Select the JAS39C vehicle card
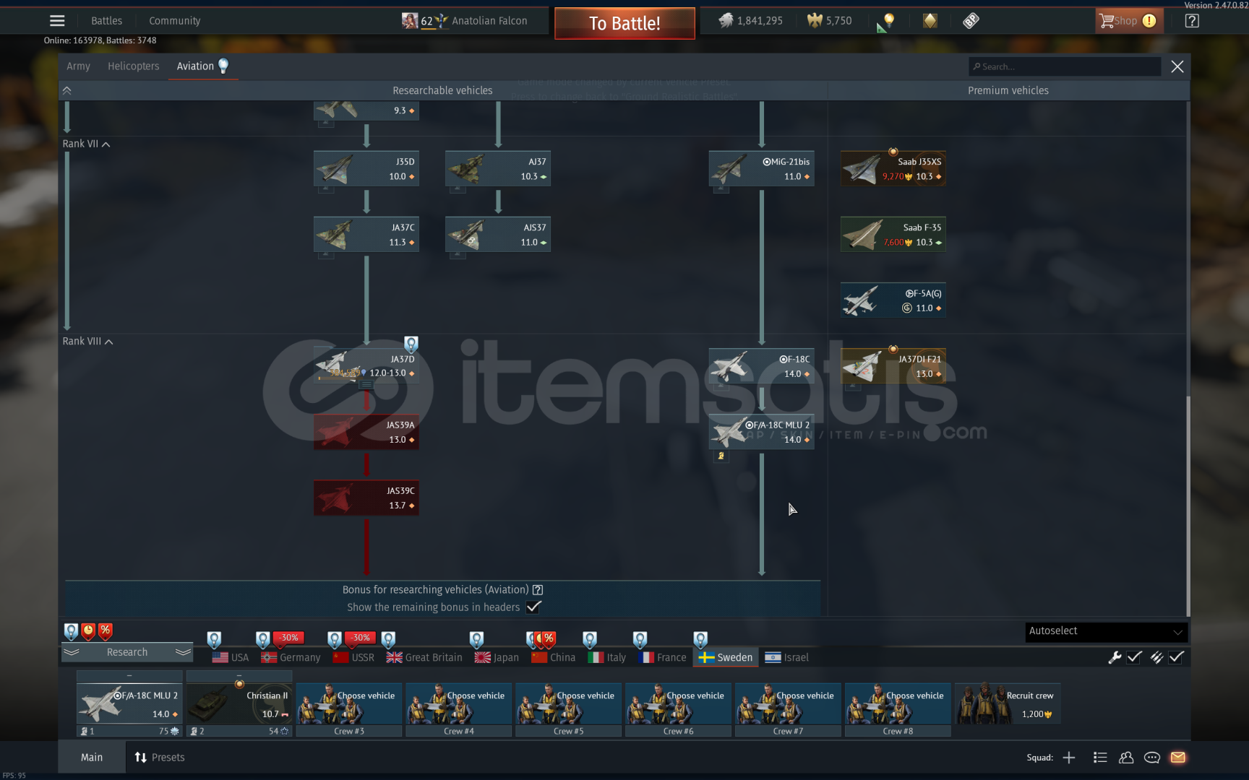The image size is (1249, 780). point(366,498)
